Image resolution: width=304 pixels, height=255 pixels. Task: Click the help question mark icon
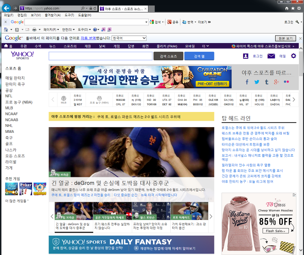(x=95, y=29)
